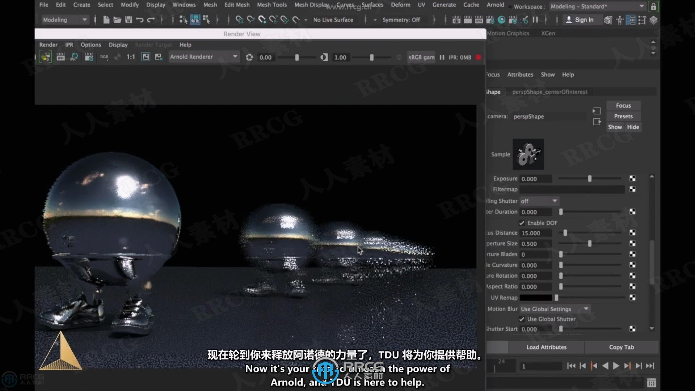Open Hypershade teal sphere icon
This screenshot has height=391, width=695.
[501, 20]
